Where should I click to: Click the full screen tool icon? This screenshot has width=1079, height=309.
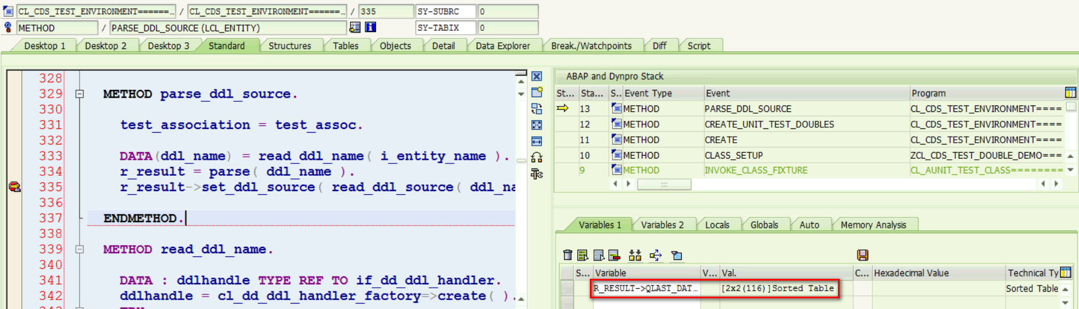click(x=537, y=125)
